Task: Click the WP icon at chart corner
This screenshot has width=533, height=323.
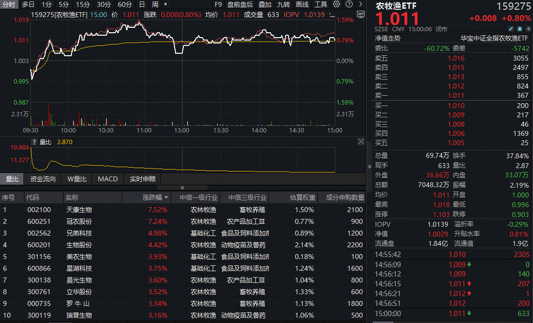Action: click(361, 15)
